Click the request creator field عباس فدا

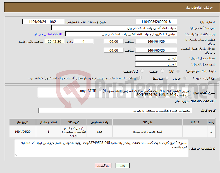click(x=121, y=34)
